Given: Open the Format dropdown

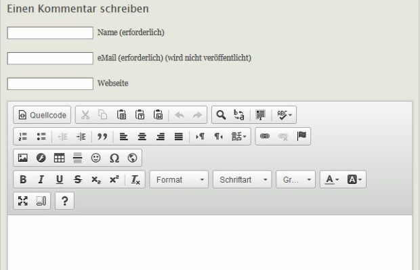Looking at the screenshot, I should pos(179,179).
